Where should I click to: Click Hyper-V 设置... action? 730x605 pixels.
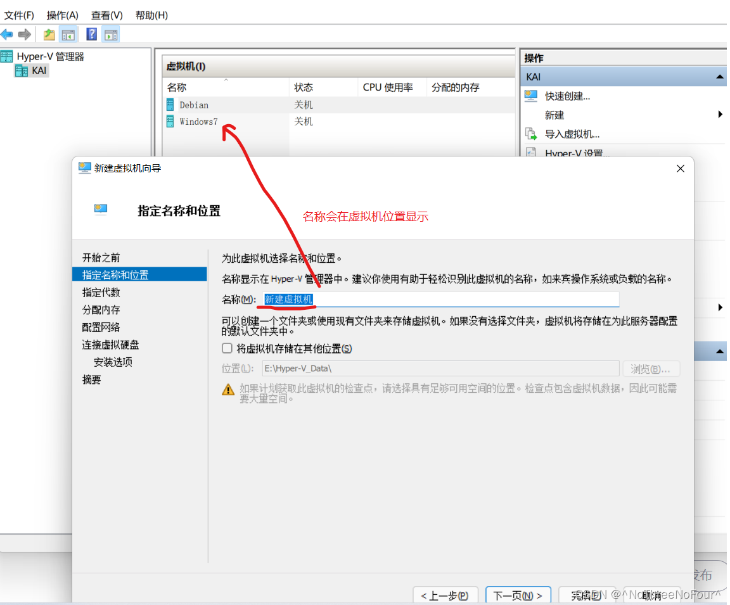[x=577, y=152]
